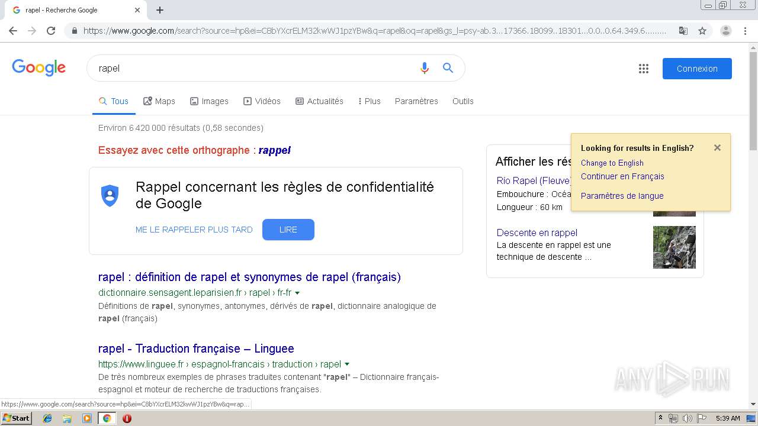Image resolution: width=758 pixels, height=426 pixels.
Task: Expand the Plus menu
Action: tap(370, 101)
